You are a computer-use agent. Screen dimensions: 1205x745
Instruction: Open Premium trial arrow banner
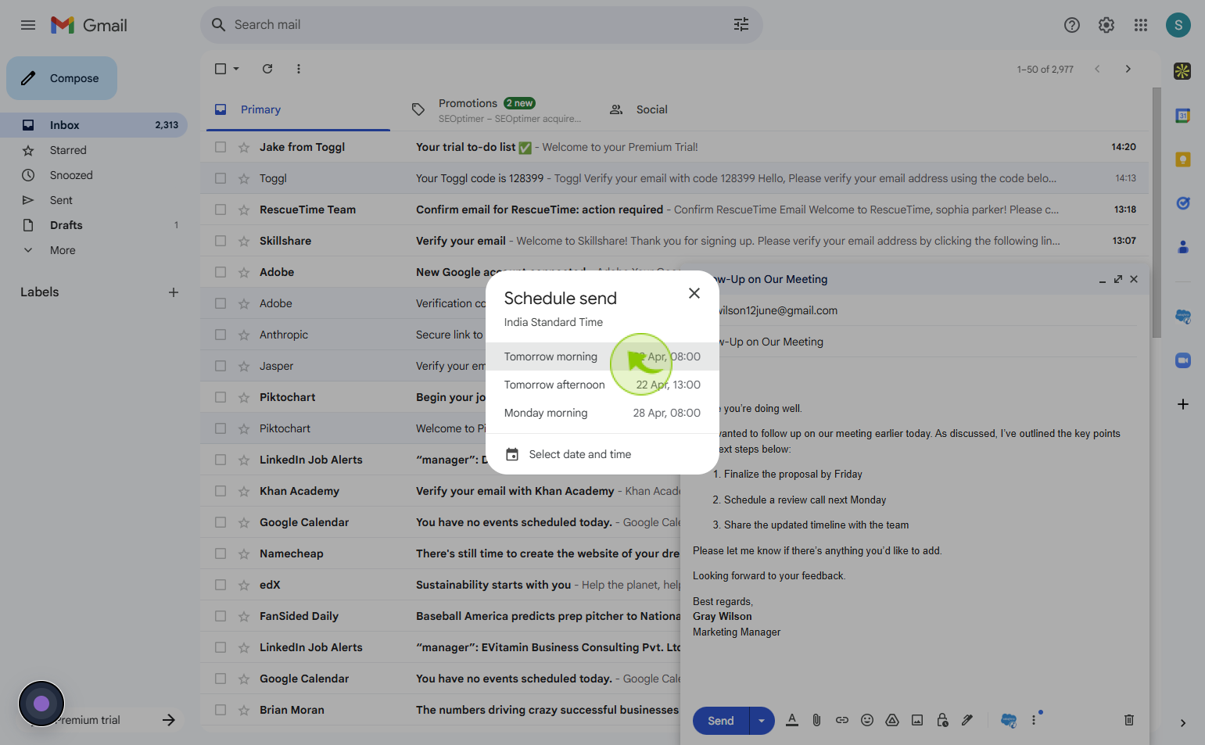click(x=169, y=720)
